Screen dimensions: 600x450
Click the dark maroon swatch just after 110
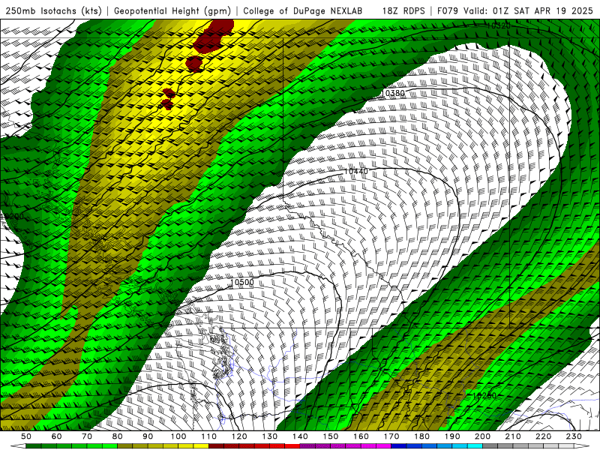click(x=217, y=445)
